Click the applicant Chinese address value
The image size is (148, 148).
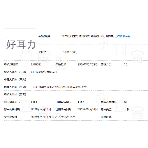click(x=58, y=87)
